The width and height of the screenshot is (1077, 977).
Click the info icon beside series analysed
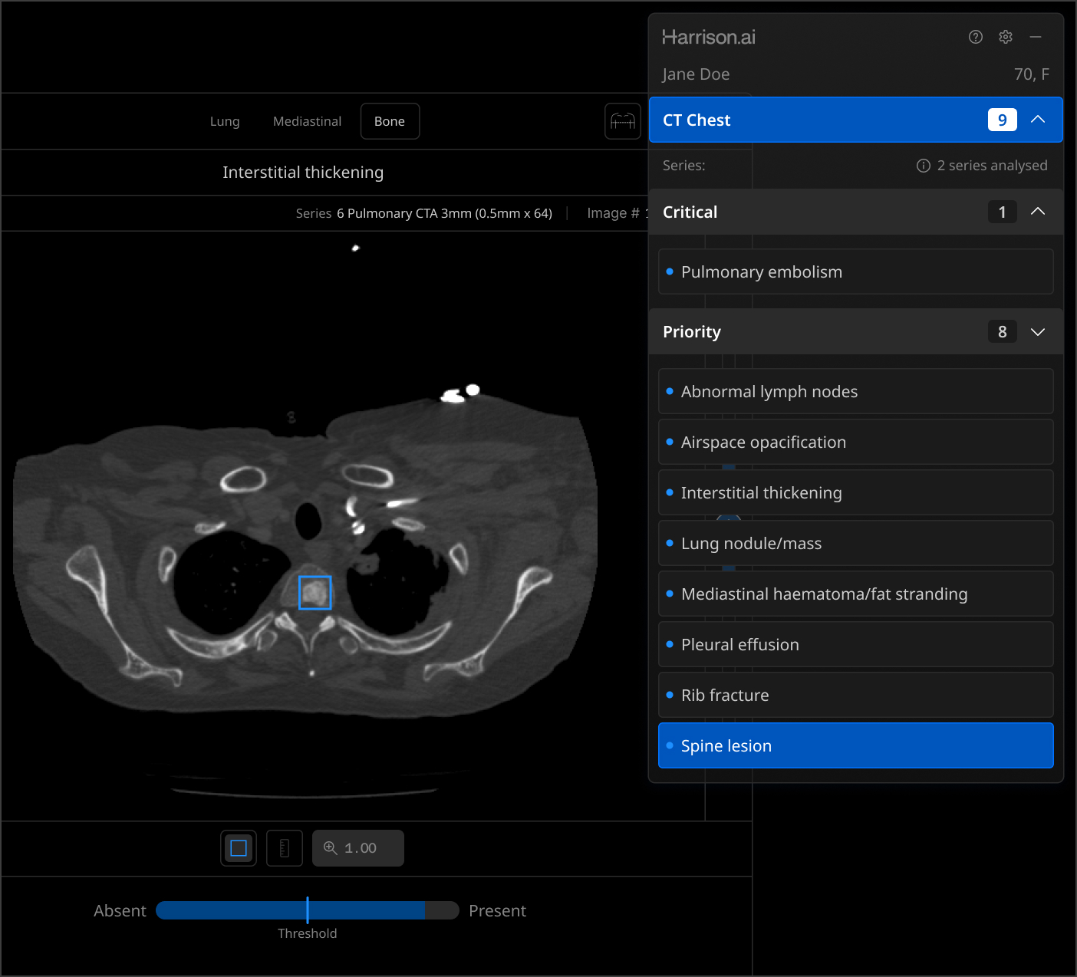(924, 166)
